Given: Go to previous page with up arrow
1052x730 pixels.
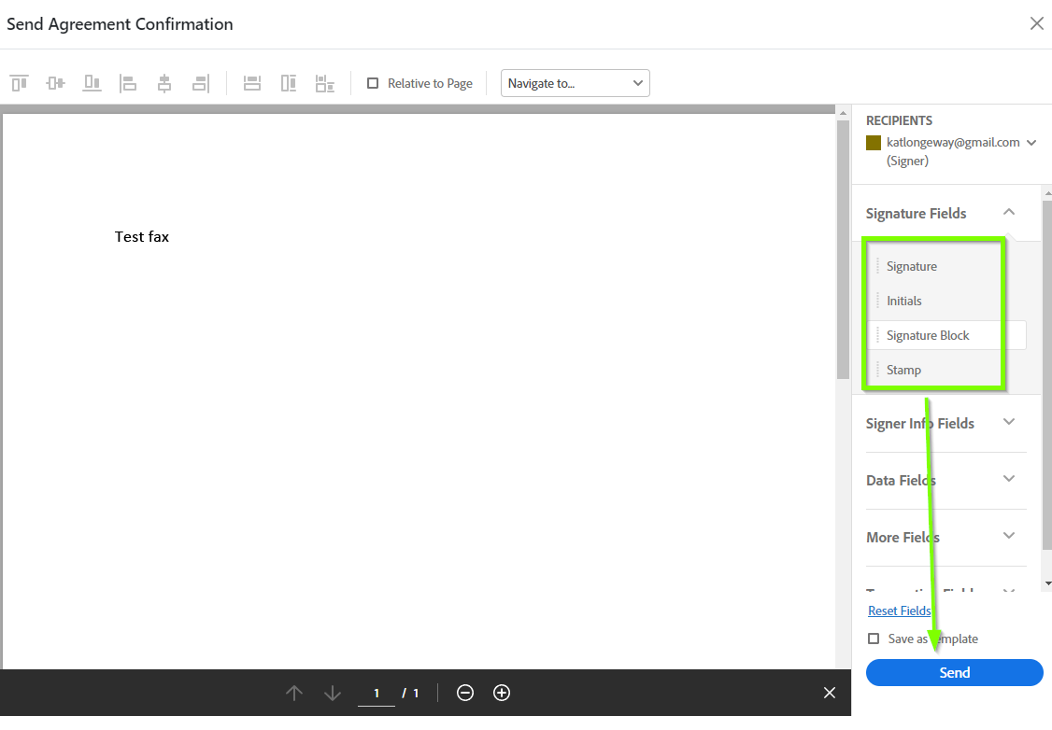Looking at the screenshot, I should (294, 693).
